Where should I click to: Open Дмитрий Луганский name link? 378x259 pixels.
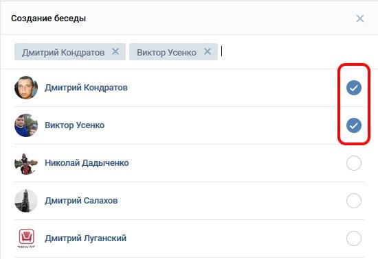(x=86, y=238)
